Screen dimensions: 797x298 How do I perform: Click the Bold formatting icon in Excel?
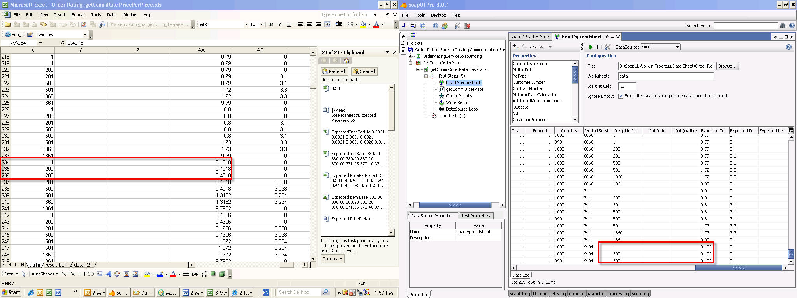271,24
